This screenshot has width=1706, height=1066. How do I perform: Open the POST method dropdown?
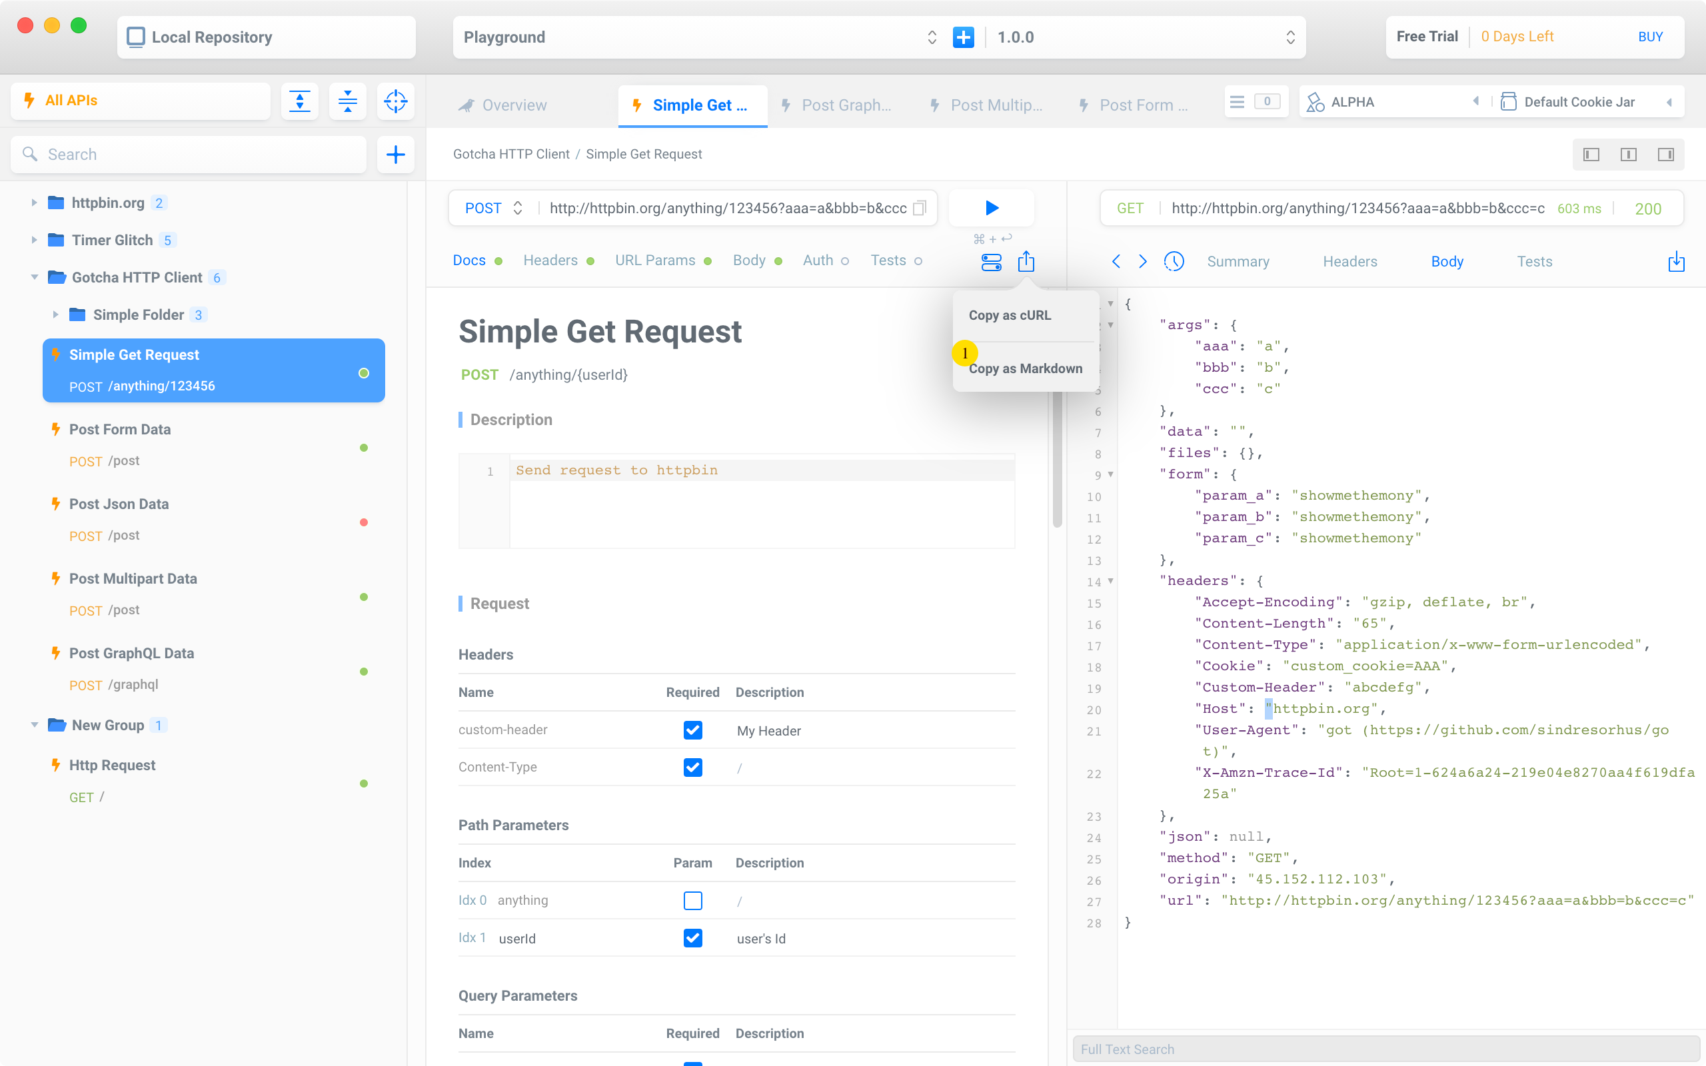493,208
